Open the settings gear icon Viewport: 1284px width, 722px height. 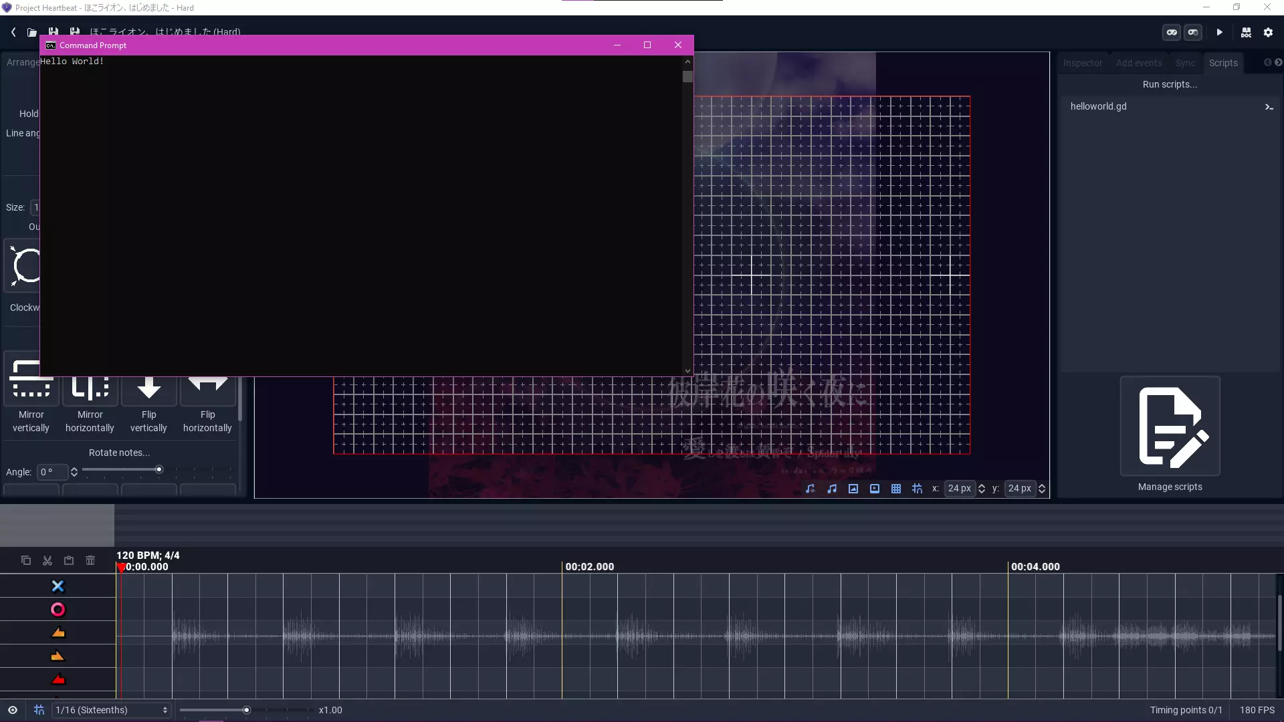point(1268,32)
